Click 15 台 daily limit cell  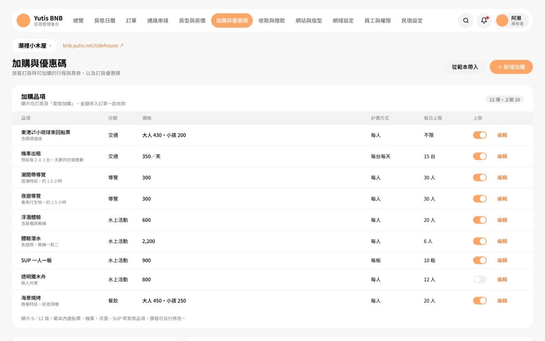coord(430,156)
